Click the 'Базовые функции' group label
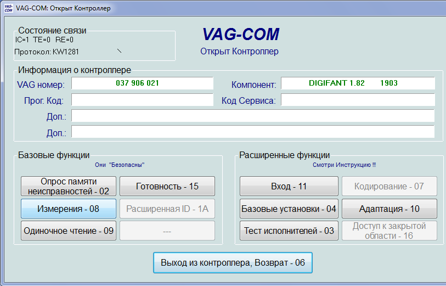Viewport: 446px width, 286px height. (x=54, y=155)
